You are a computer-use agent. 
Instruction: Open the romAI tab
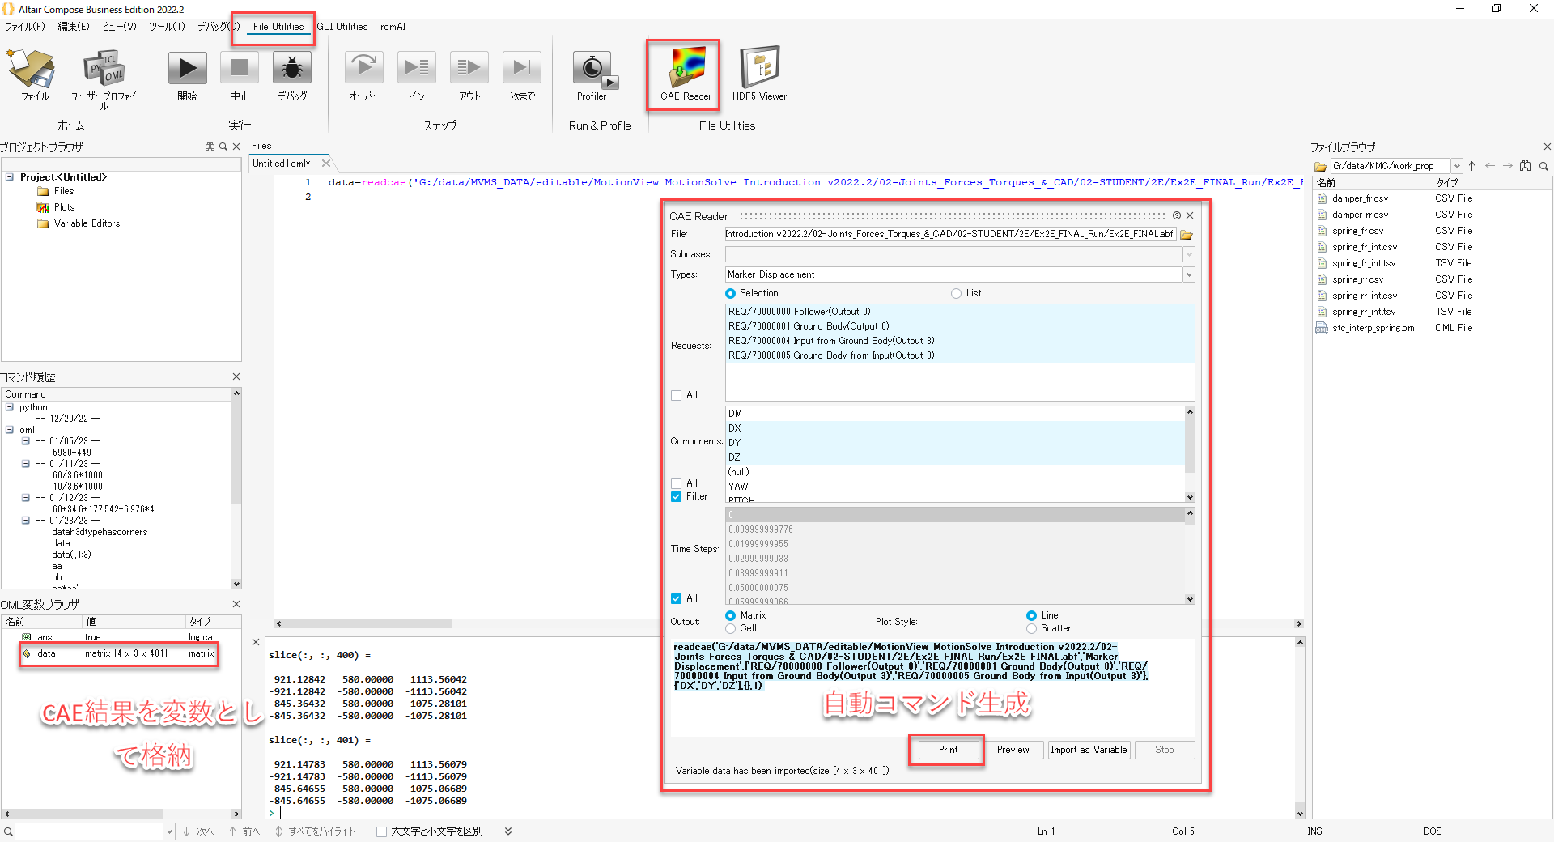point(393,27)
